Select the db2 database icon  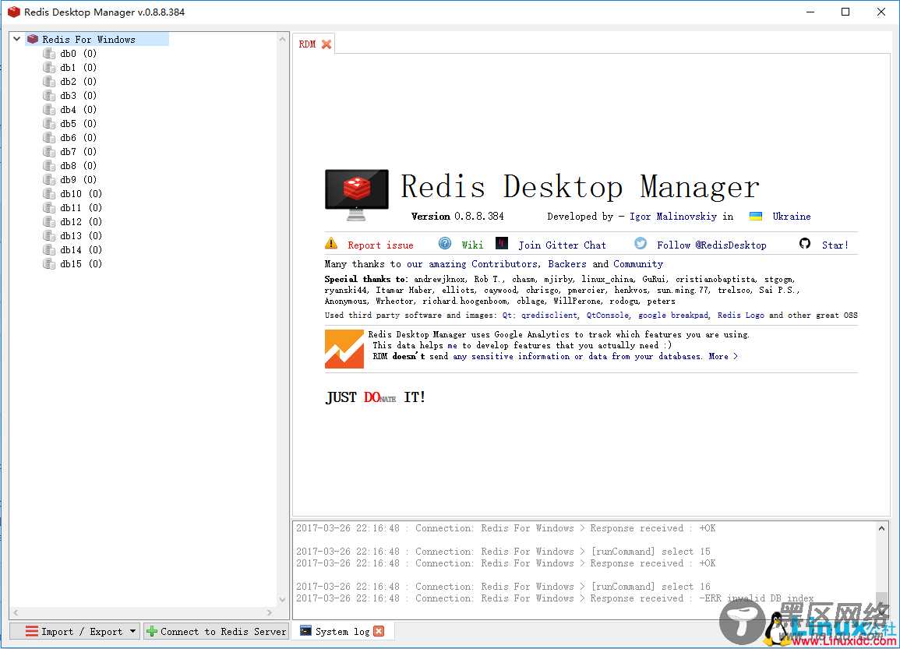49,82
